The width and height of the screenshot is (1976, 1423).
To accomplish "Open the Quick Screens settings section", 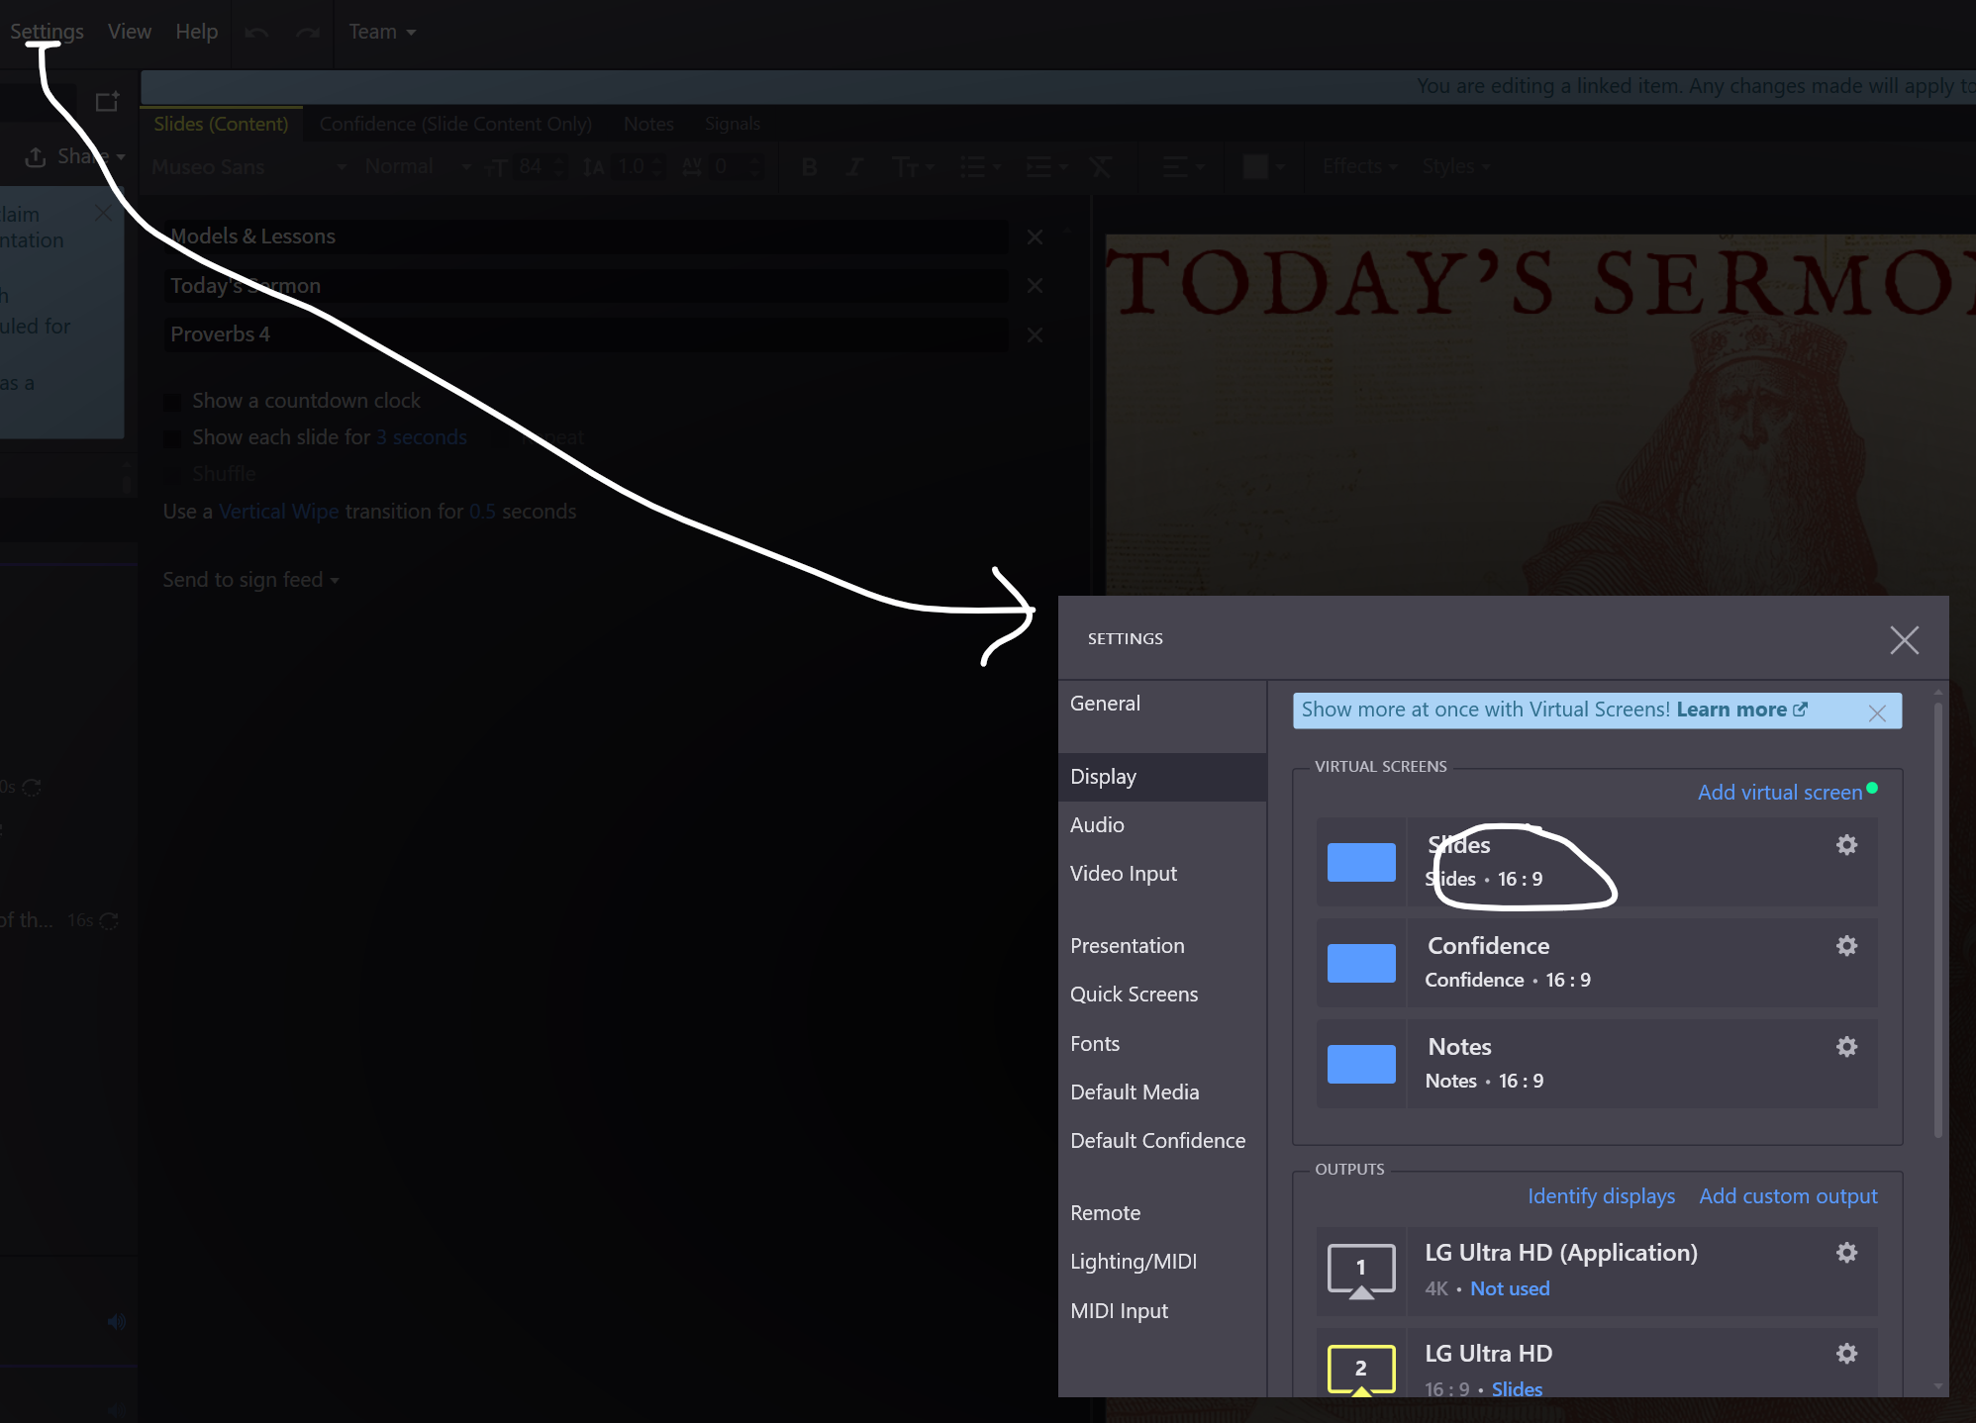I will tap(1134, 995).
